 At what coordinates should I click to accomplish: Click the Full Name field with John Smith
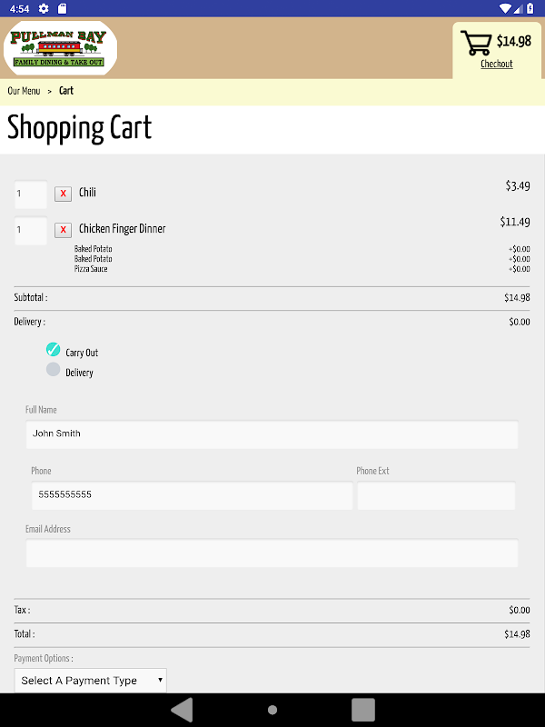pos(271,433)
